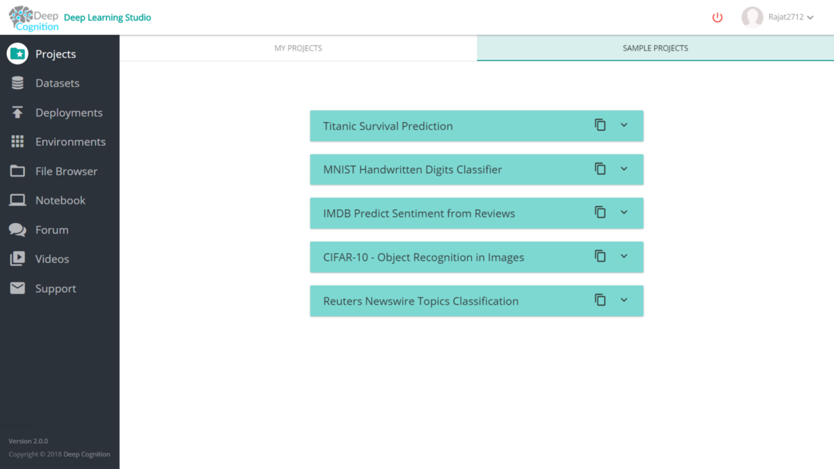
Task: Switch to the Sample Projects tab
Action: tap(655, 48)
